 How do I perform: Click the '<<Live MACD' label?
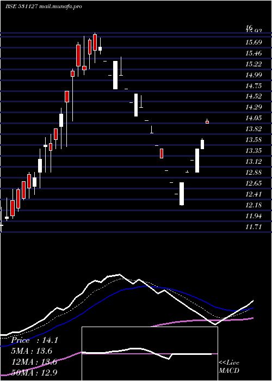pos(229,367)
